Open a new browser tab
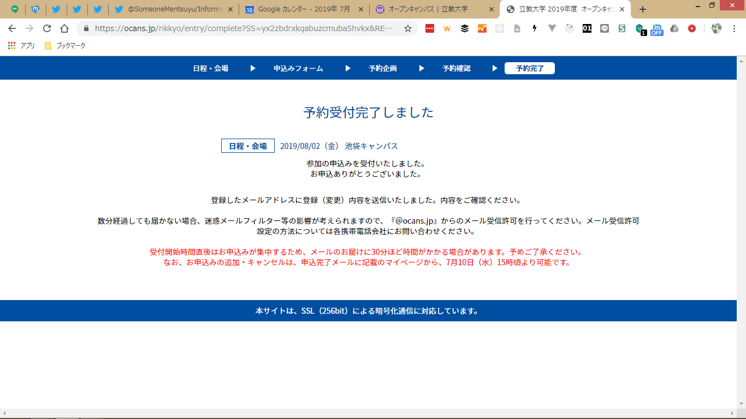The image size is (746, 419). point(643,9)
